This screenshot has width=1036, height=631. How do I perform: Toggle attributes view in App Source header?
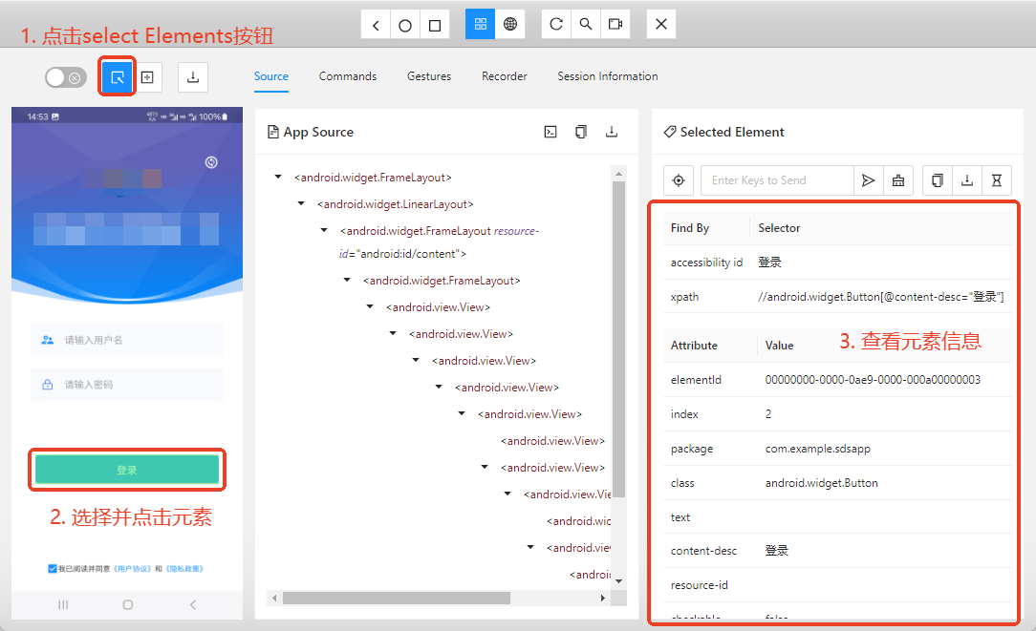pyautogui.click(x=550, y=132)
